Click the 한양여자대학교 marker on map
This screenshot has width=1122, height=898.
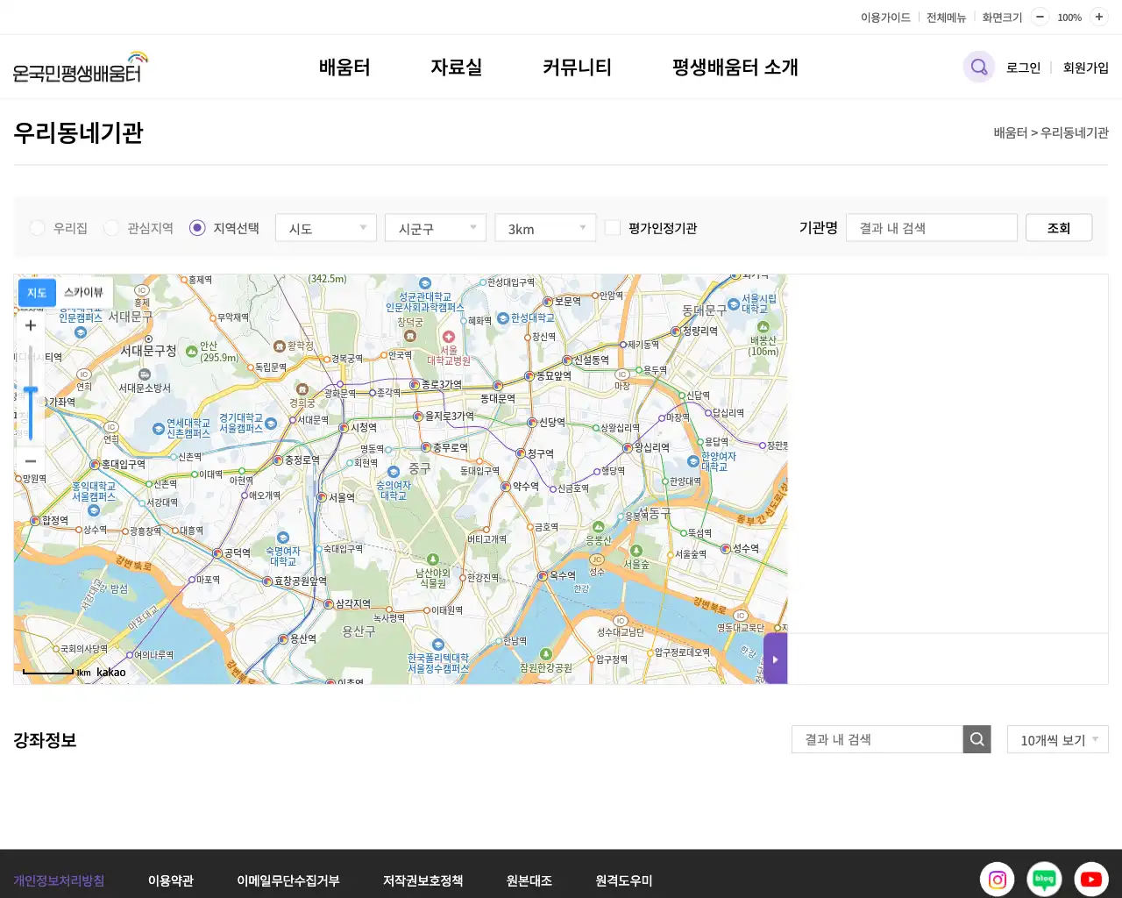(x=693, y=460)
